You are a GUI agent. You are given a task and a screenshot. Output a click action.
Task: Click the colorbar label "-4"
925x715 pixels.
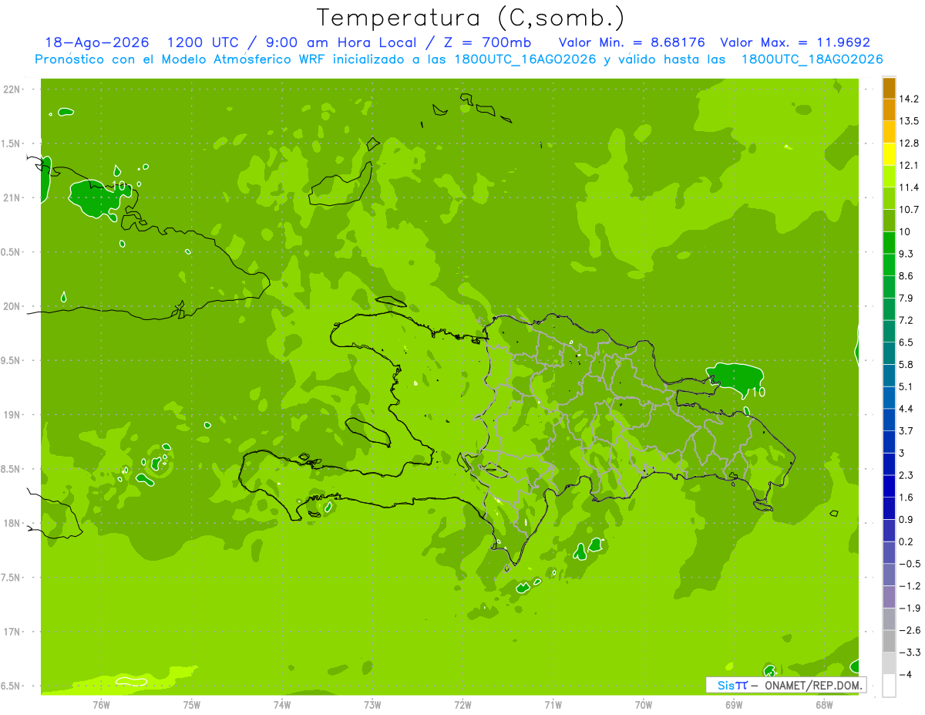[905, 674]
